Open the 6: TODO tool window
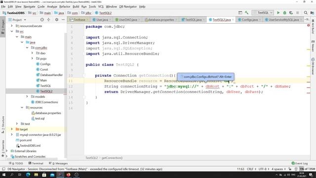 [16, 163]
